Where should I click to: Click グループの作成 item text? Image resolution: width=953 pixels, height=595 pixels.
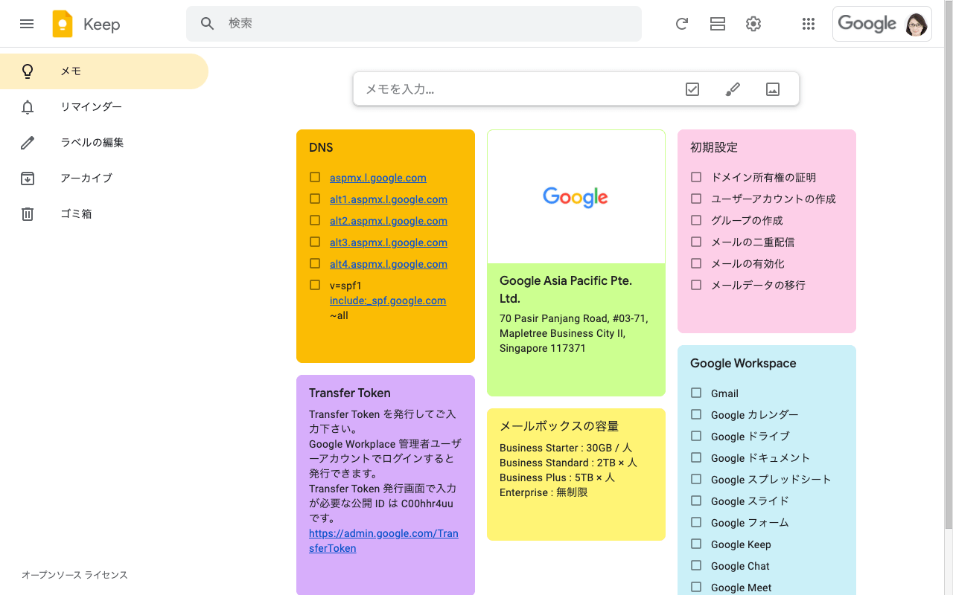tap(747, 220)
